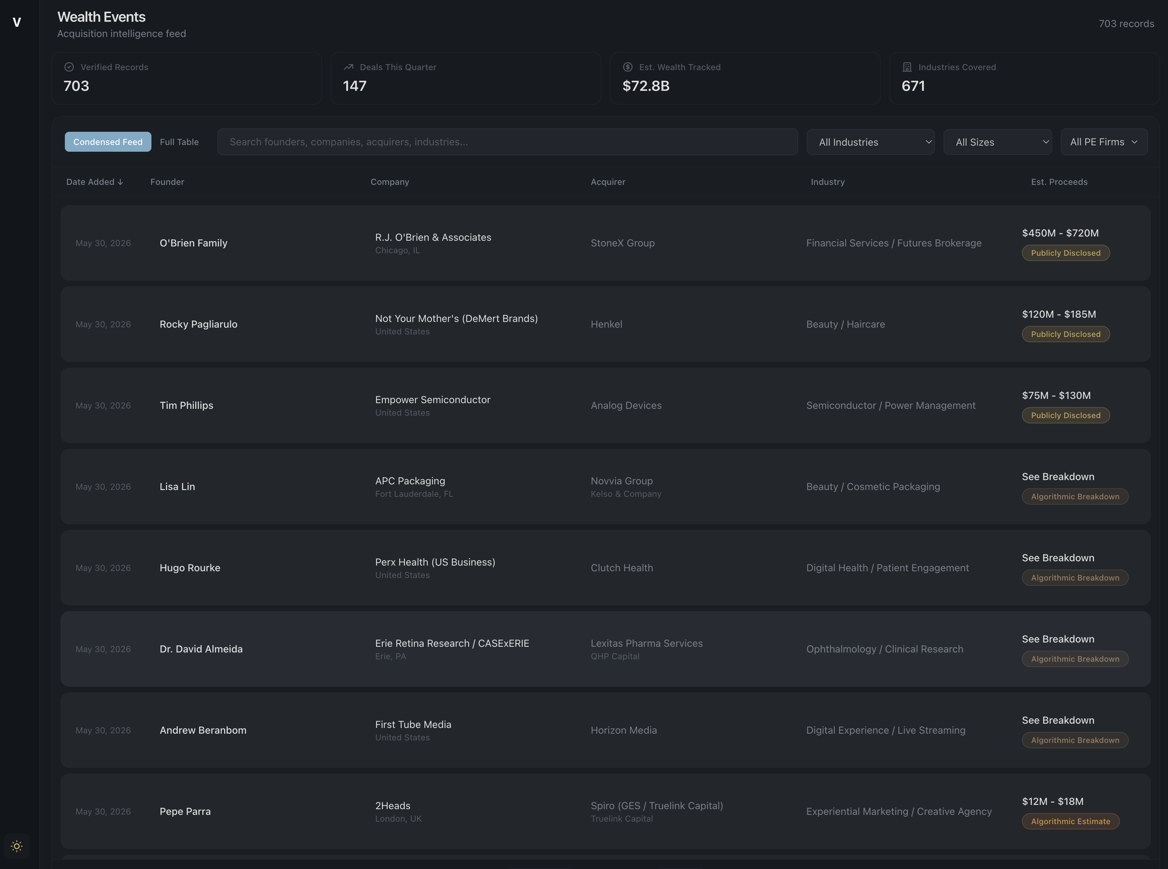Focus the founders and companies search field
The image size is (1168, 869).
tap(508, 142)
